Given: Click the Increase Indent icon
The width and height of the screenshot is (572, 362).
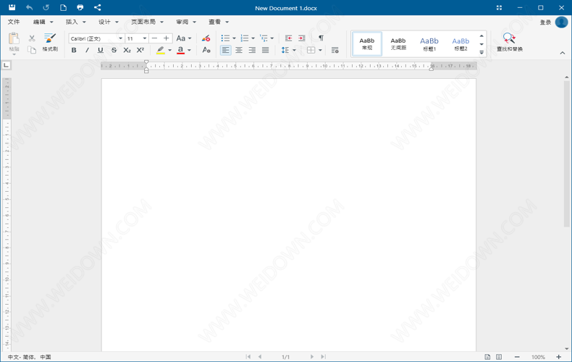Looking at the screenshot, I should [301, 38].
